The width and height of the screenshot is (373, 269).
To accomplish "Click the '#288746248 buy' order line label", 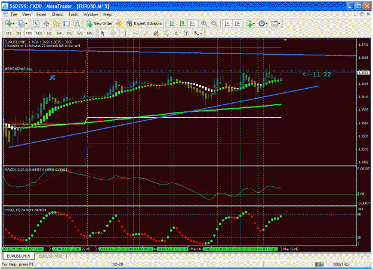I will pos(19,69).
